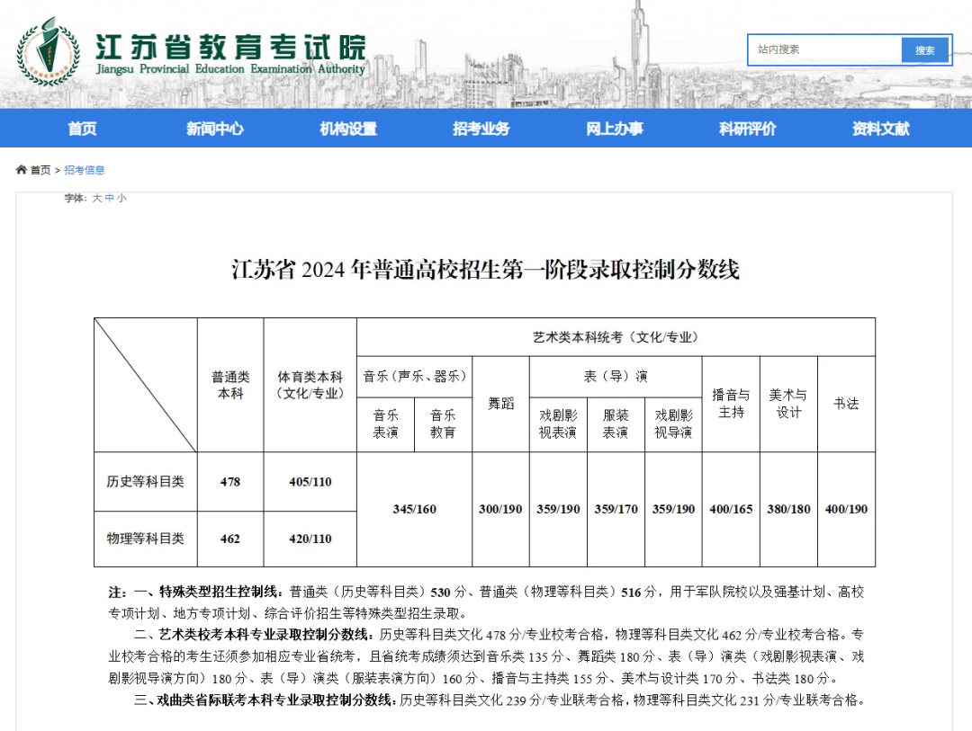Select the 科研评价 navigation item
972x731 pixels.
(x=747, y=129)
